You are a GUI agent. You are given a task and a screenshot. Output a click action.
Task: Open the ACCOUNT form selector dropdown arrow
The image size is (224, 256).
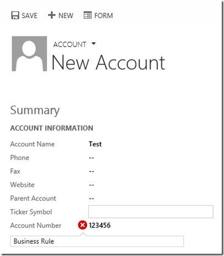94,44
